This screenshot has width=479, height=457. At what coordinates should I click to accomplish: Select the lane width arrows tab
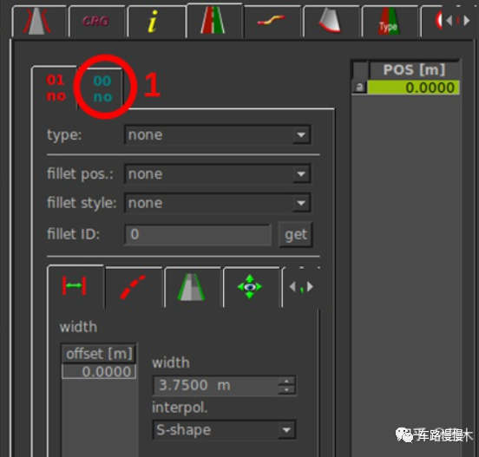click(75, 286)
